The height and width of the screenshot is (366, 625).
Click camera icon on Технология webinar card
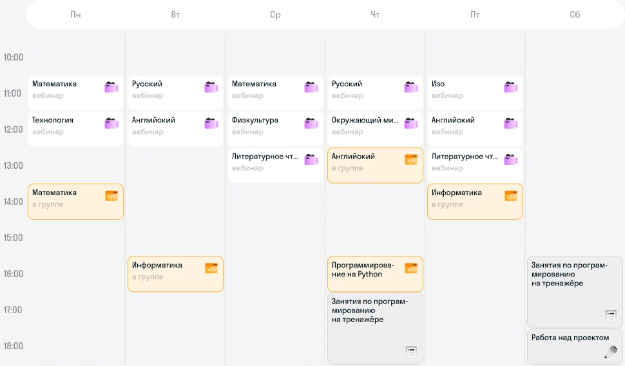point(111,123)
